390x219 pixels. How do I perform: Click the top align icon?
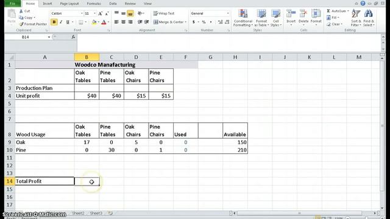coord(116,13)
